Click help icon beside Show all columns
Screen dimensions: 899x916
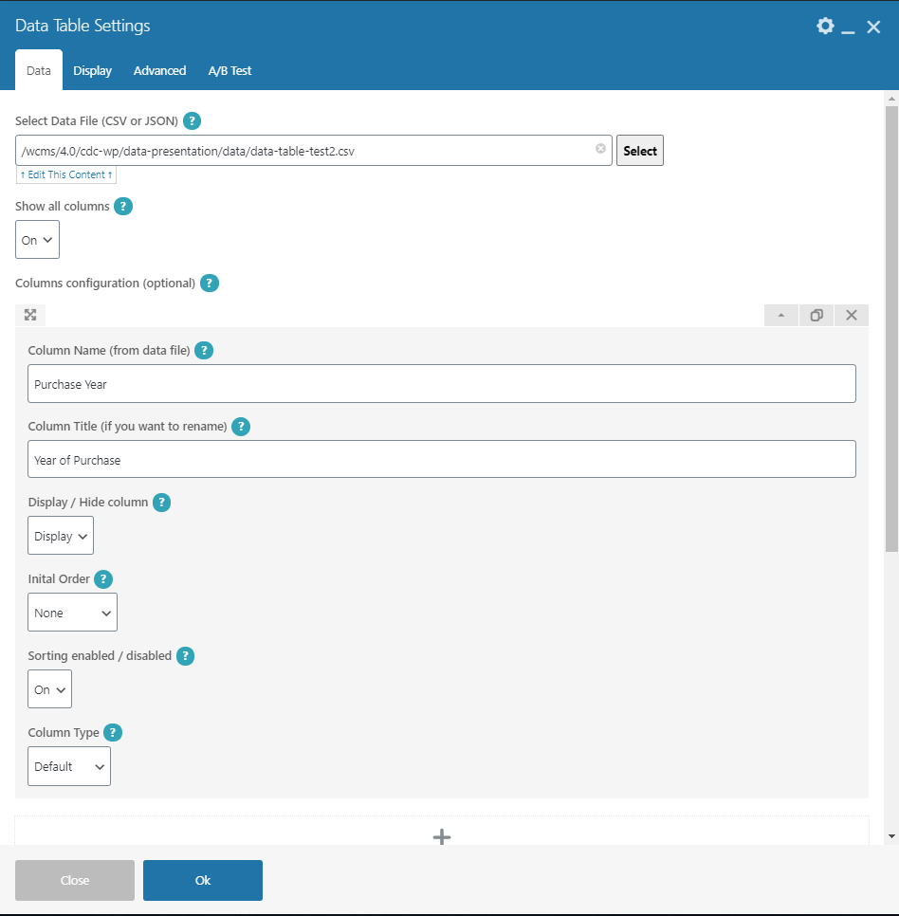[x=123, y=206]
